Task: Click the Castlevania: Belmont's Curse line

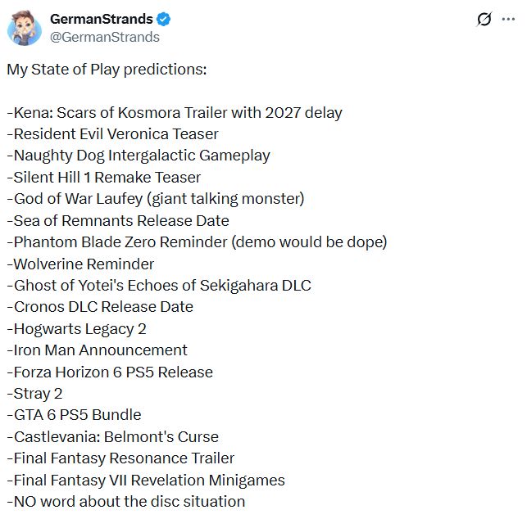Action: point(112,437)
